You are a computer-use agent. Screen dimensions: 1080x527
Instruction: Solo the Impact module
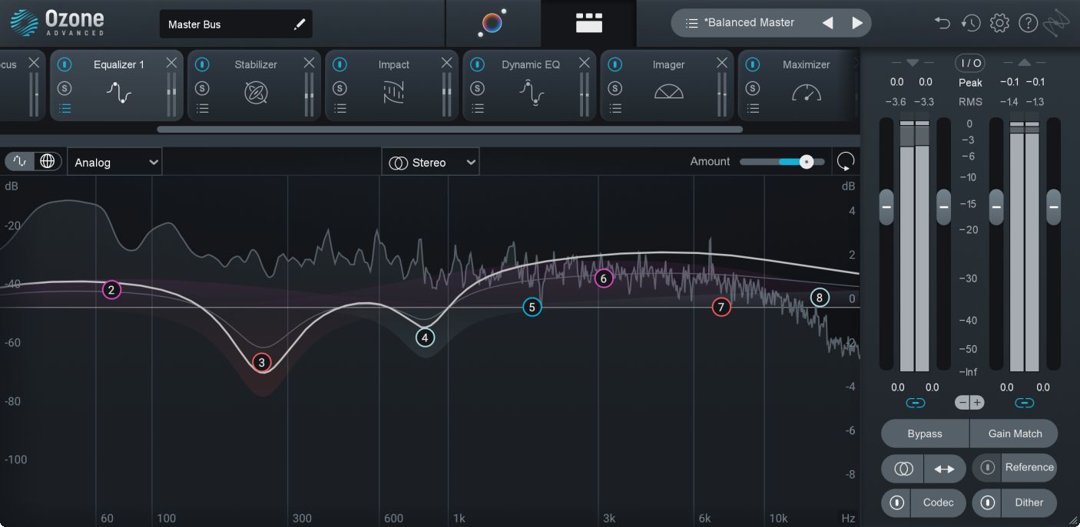pyautogui.click(x=340, y=88)
